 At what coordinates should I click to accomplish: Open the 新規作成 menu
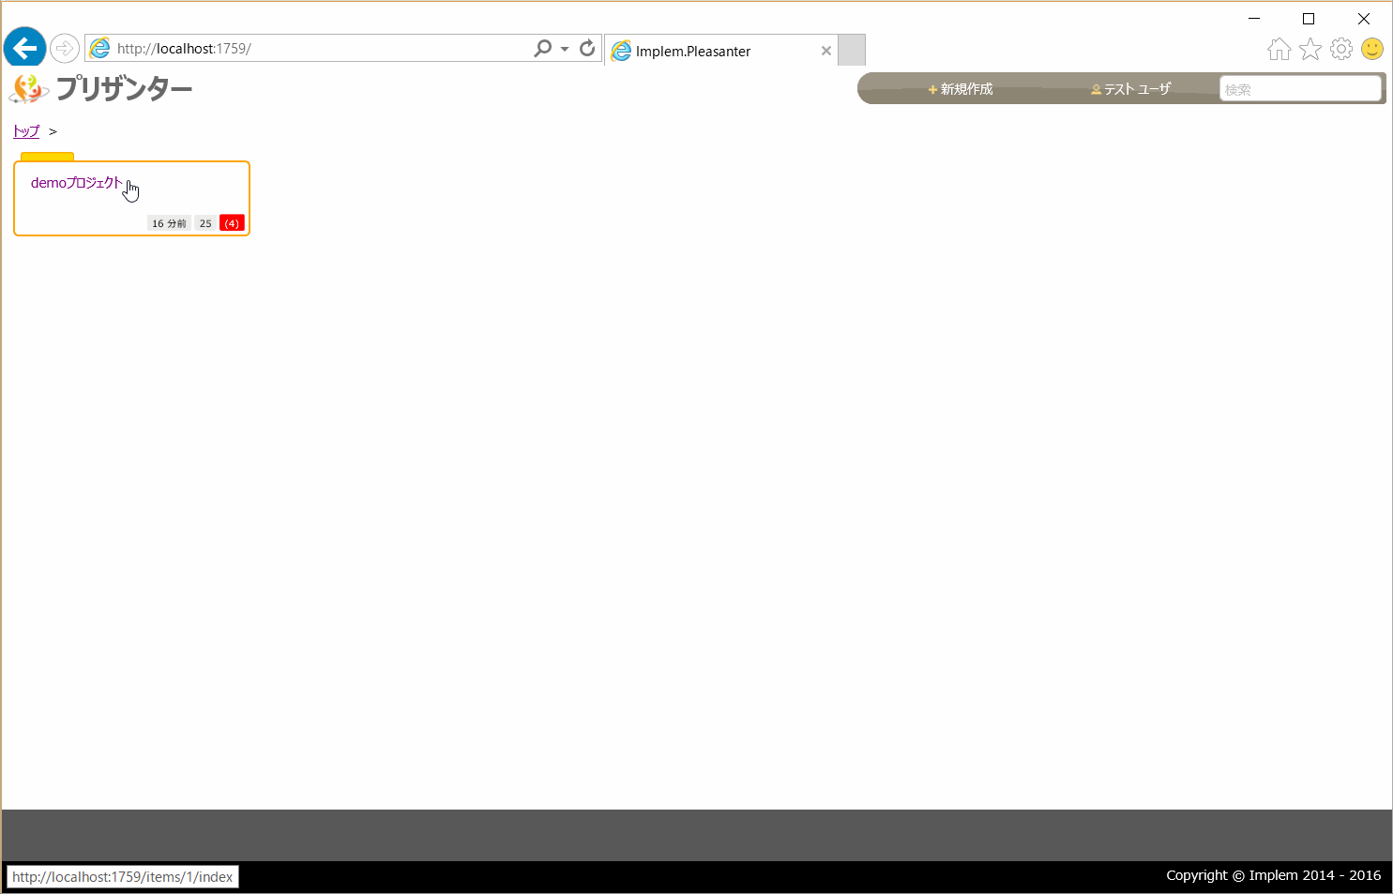click(x=961, y=89)
